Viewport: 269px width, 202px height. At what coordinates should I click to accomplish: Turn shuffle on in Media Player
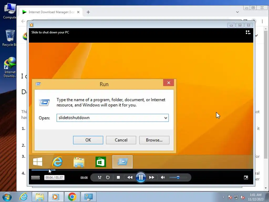pyautogui.click(x=100, y=178)
